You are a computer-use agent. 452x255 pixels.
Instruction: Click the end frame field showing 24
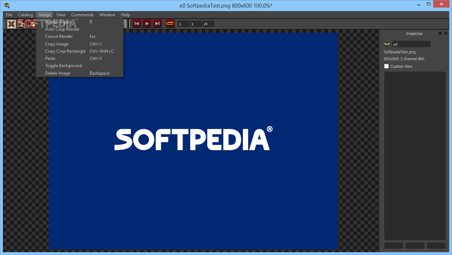[x=208, y=24]
